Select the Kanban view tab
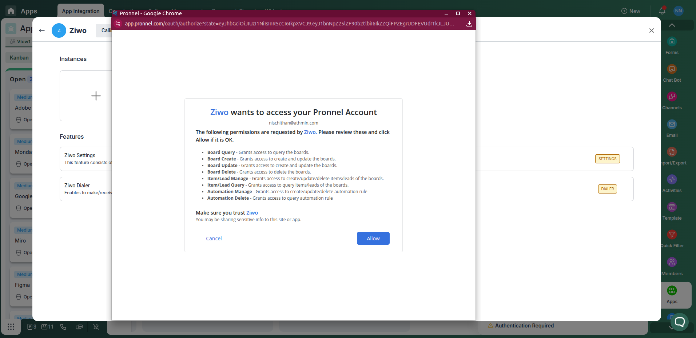 tap(19, 58)
